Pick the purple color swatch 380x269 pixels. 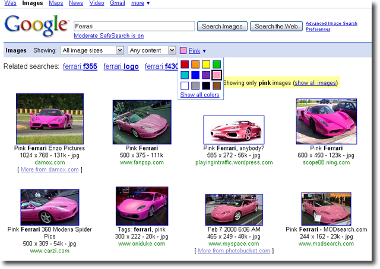tap(206, 75)
